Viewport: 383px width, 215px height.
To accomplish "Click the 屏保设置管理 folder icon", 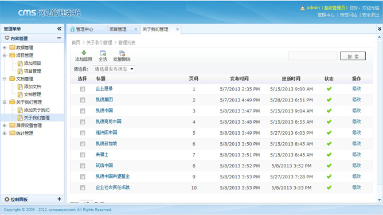I will tap(12, 126).
